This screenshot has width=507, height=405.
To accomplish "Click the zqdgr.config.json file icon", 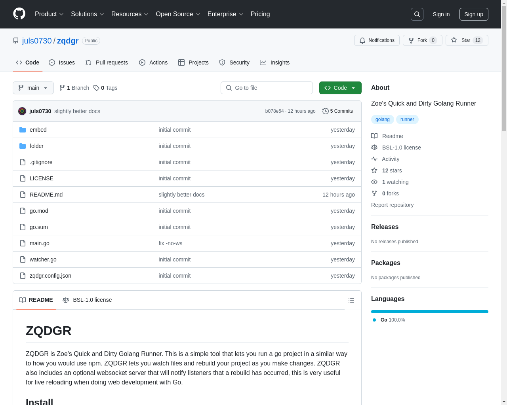I will pos(23,276).
